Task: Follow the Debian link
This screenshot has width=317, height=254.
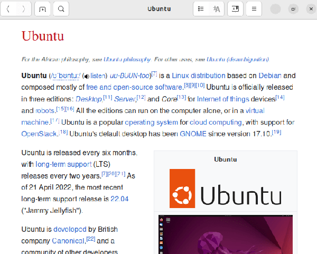Action: [x=270, y=76]
